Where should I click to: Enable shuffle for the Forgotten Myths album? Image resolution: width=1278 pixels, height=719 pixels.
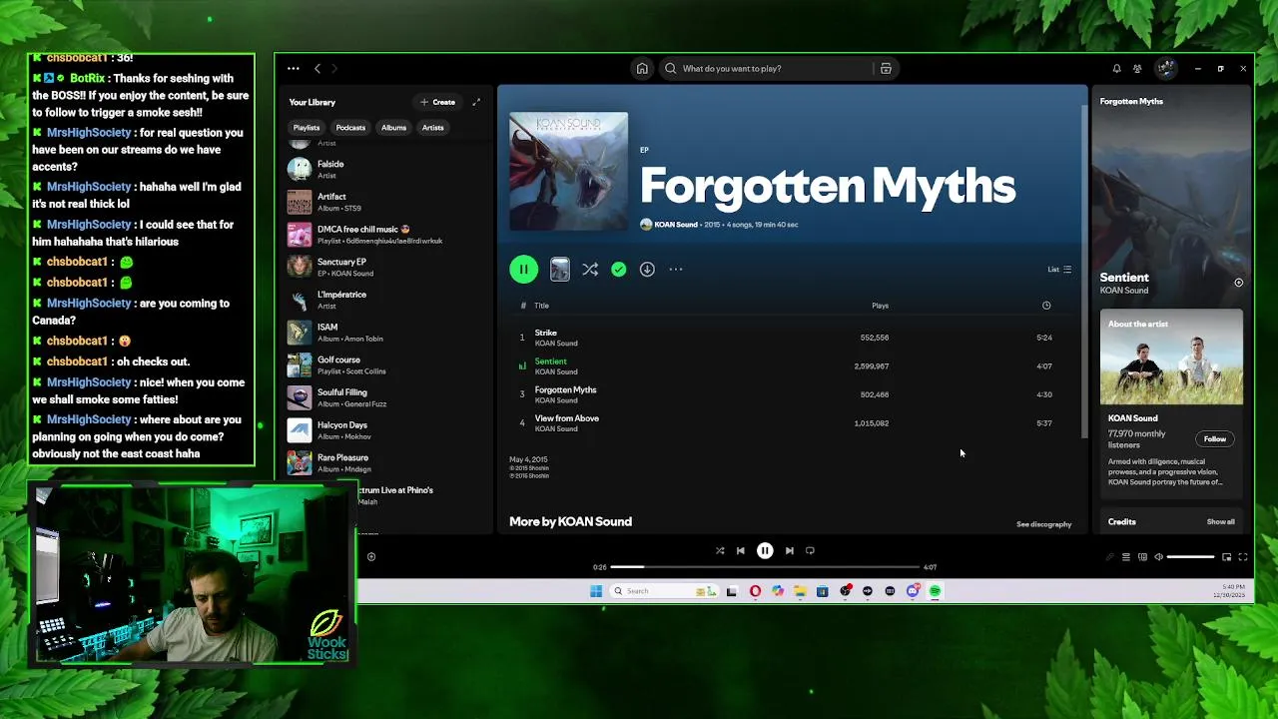tap(590, 269)
